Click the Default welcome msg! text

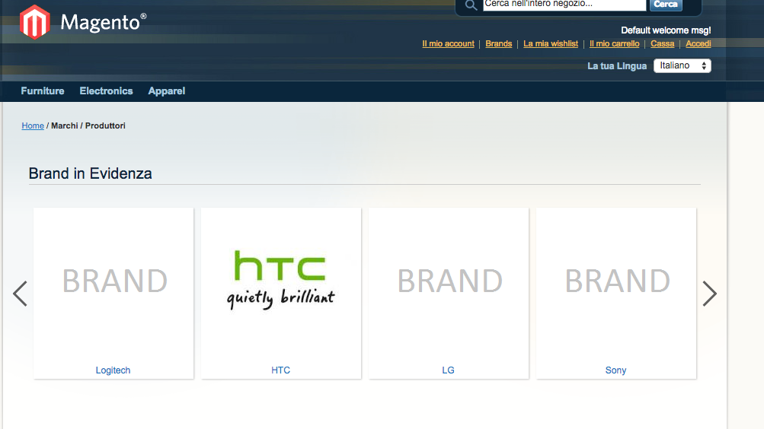[666, 30]
